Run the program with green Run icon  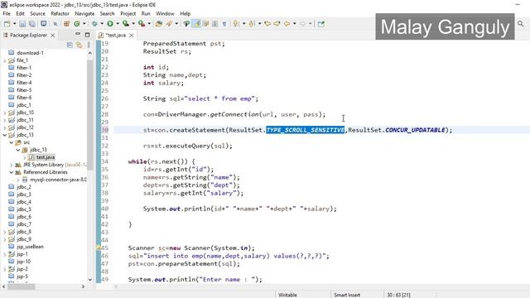coord(110,24)
